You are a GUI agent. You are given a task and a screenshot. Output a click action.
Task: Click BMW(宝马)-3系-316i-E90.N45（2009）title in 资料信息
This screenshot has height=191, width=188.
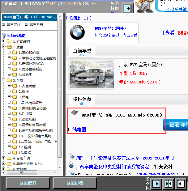[122, 115]
